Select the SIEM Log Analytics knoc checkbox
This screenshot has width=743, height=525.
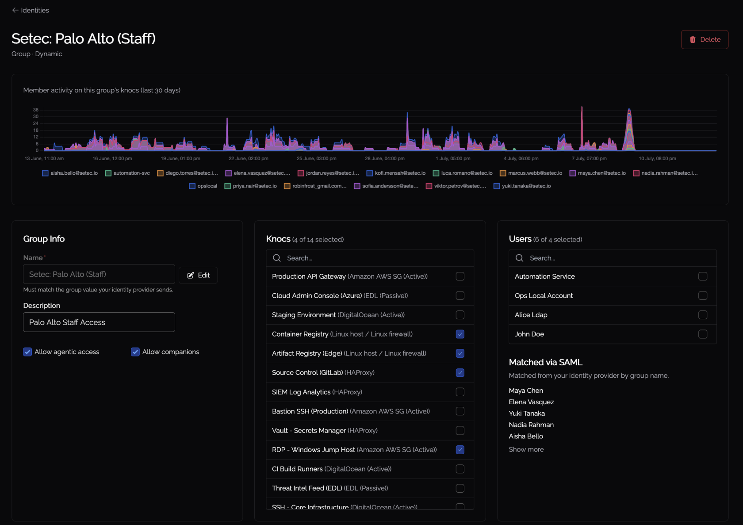point(460,392)
